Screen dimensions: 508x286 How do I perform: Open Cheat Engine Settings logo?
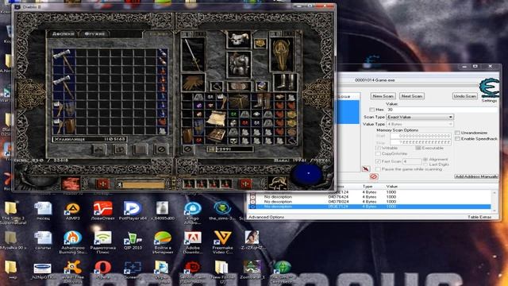pyautogui.click(x=489, y=87)
